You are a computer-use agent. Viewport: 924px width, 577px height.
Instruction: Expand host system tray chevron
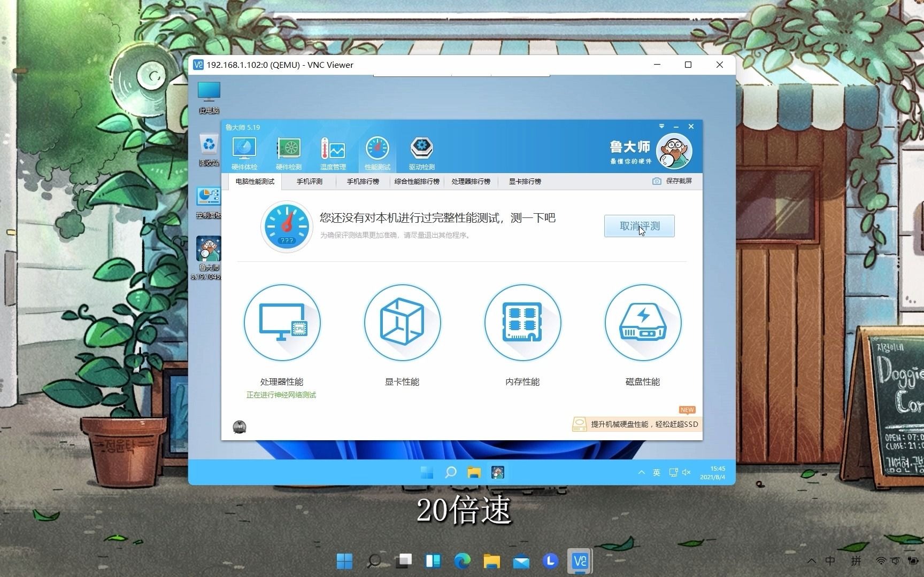(812, 561)
